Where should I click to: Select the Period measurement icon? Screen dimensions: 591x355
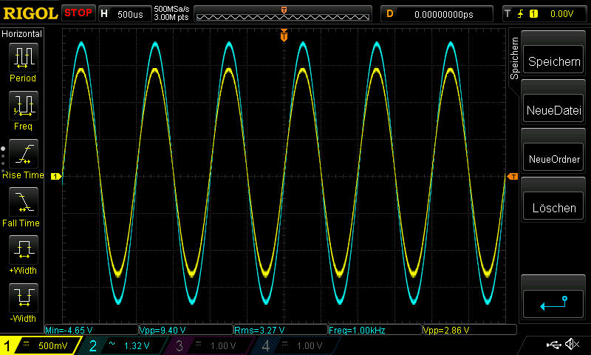coord(24,58)
